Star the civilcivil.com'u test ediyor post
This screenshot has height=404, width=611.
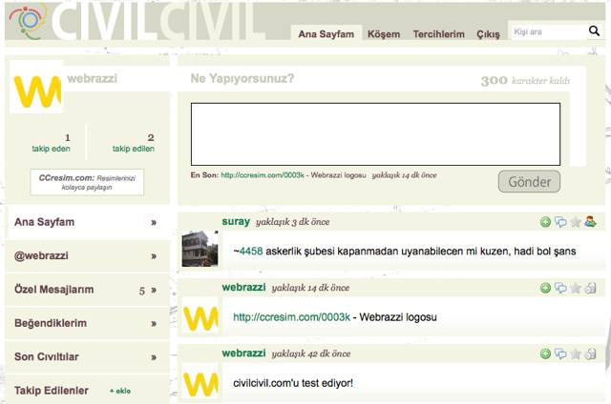click(575, 353)
